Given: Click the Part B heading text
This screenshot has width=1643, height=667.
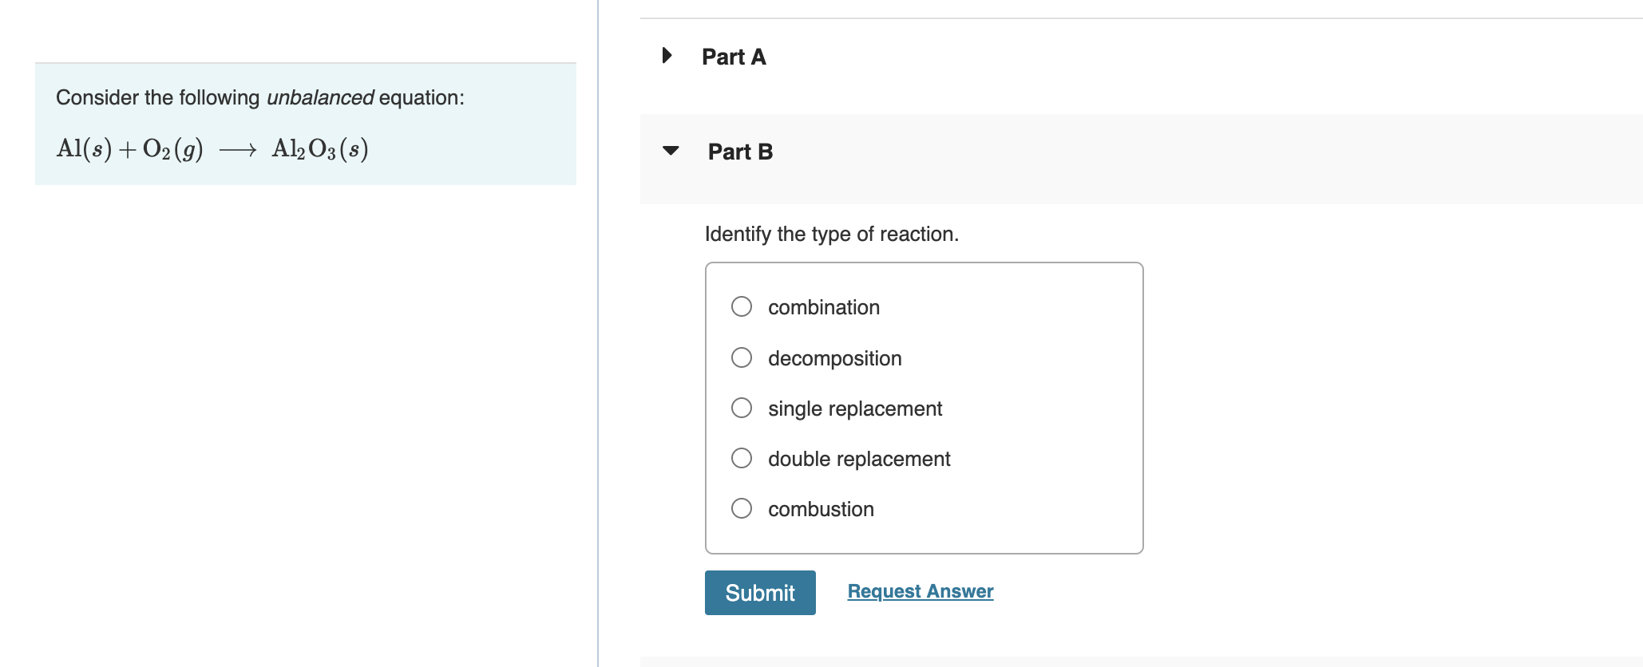Looking at the screenshot, I should click(740, 152).
